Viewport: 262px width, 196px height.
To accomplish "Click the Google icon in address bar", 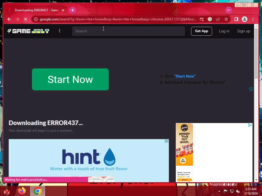I will [x=210, y=19].
